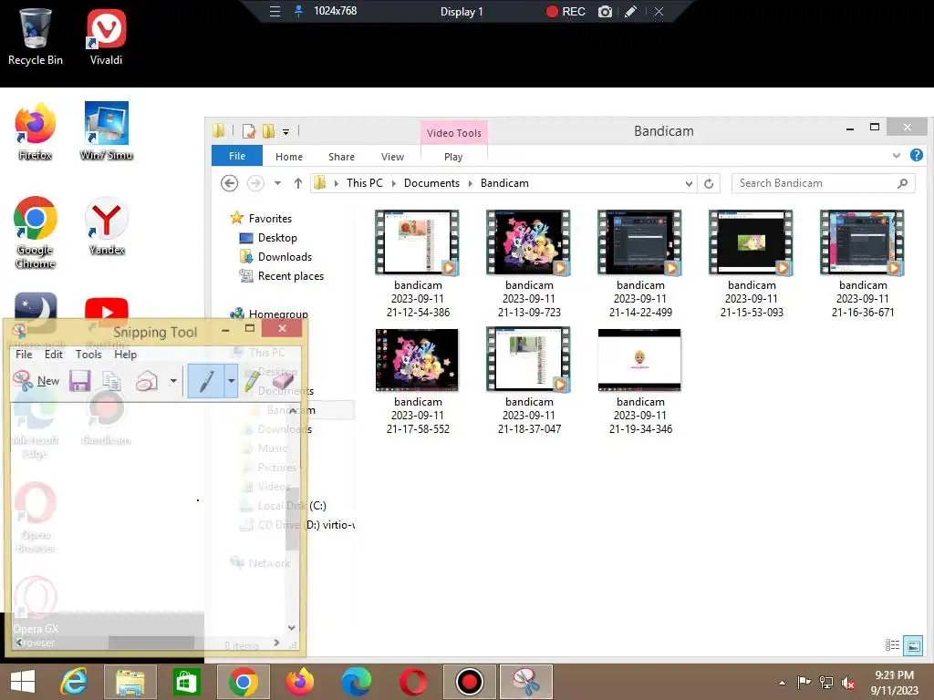Switch to the Home ribbon tab
Viewport: 934px width, 700px height.
pyautogui.click(x=289, y=157)
